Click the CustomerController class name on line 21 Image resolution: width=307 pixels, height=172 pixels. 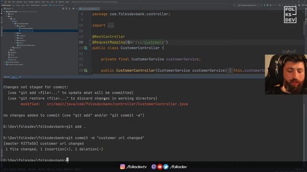[x=140, y=48]
